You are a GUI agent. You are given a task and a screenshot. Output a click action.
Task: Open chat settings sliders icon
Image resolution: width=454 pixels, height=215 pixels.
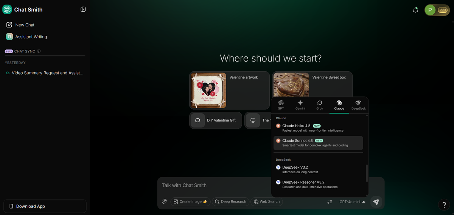330,202
